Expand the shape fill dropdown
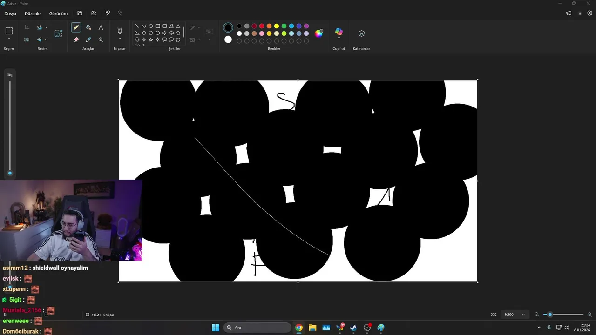This screenshot has width=596, height=335. point(199,40)
